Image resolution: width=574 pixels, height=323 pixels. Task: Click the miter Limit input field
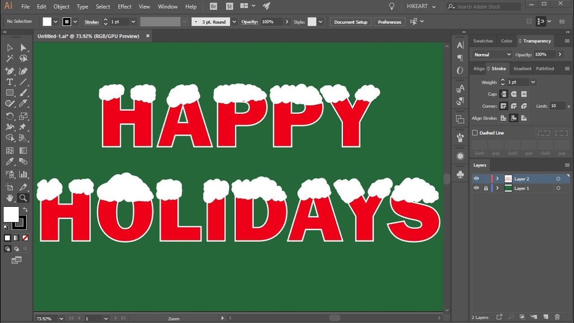click(x=557, y=106)
